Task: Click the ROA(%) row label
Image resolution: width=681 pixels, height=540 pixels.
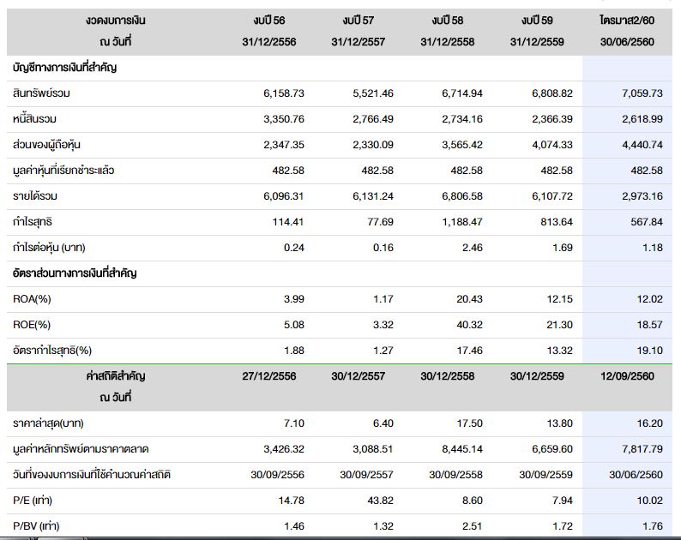Action: point(32,299)
